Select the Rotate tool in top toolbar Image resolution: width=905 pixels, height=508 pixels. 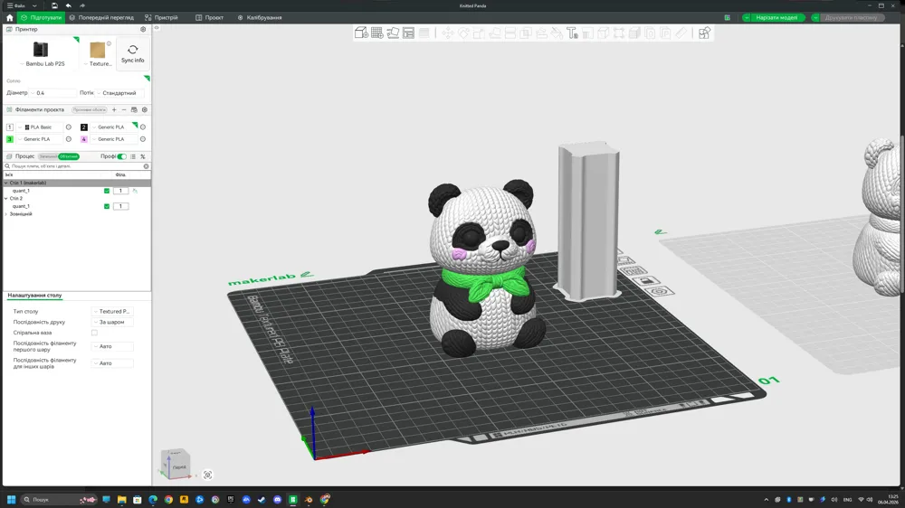coord(463,33)
